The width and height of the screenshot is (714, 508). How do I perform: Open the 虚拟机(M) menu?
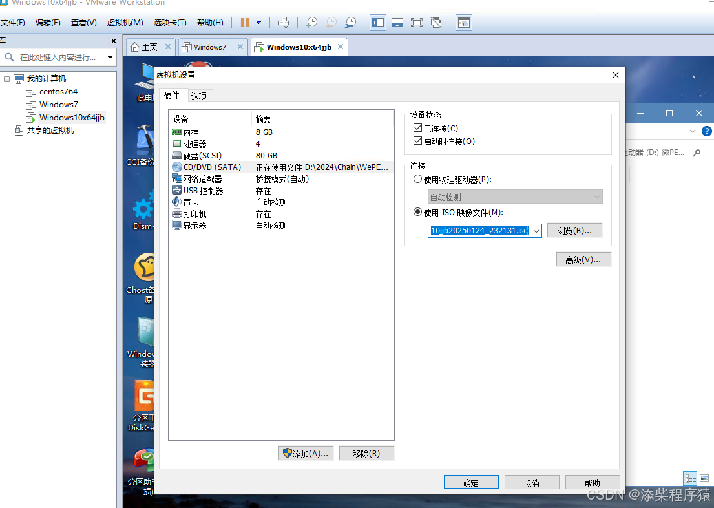(125, 23)
